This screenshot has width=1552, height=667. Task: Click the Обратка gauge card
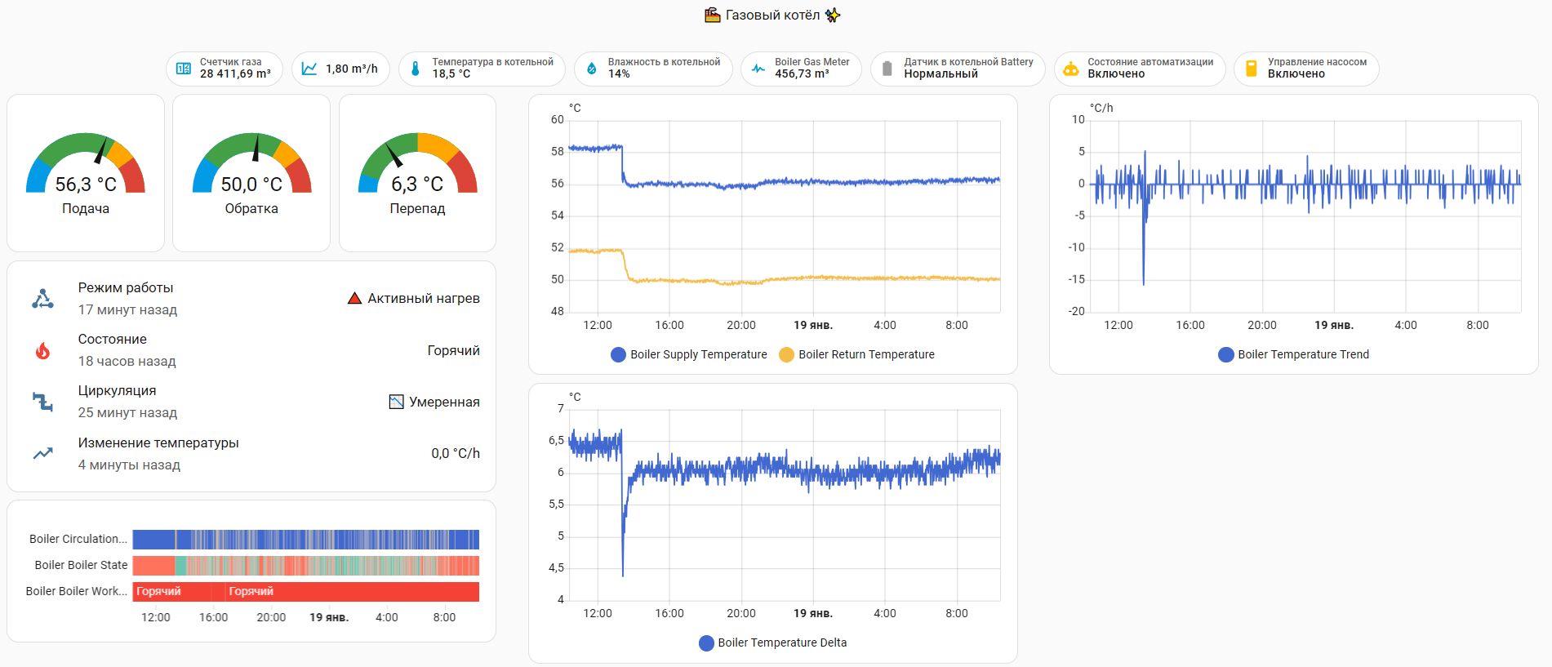coord(251,173)
